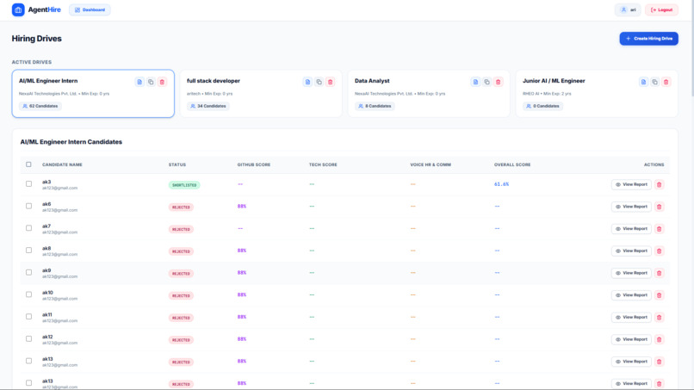Click the 0 Candidates badge

pyautogui.click(x=542, y=106)
